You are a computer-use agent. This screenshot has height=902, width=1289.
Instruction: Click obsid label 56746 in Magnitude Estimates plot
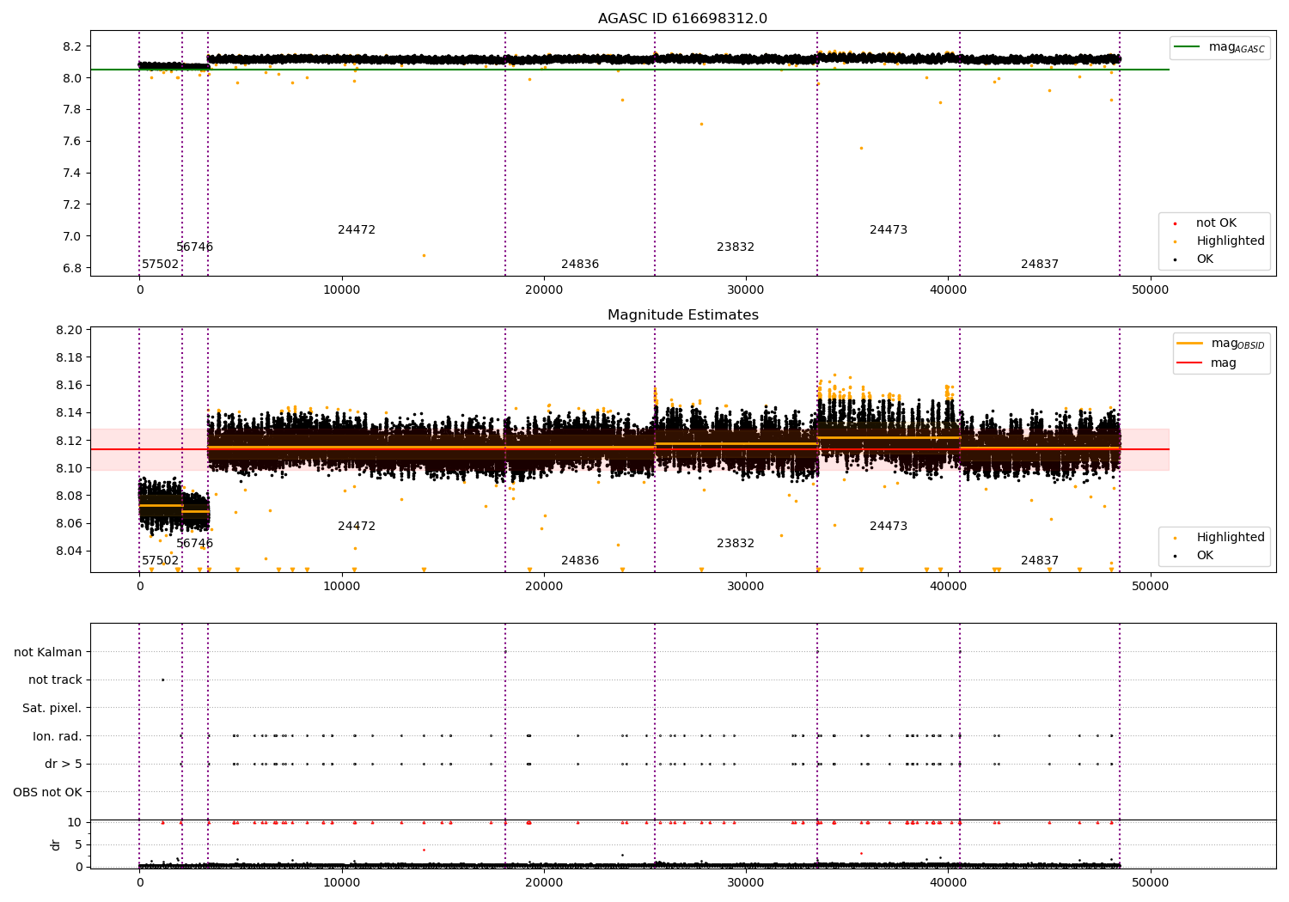click(195, 544)
